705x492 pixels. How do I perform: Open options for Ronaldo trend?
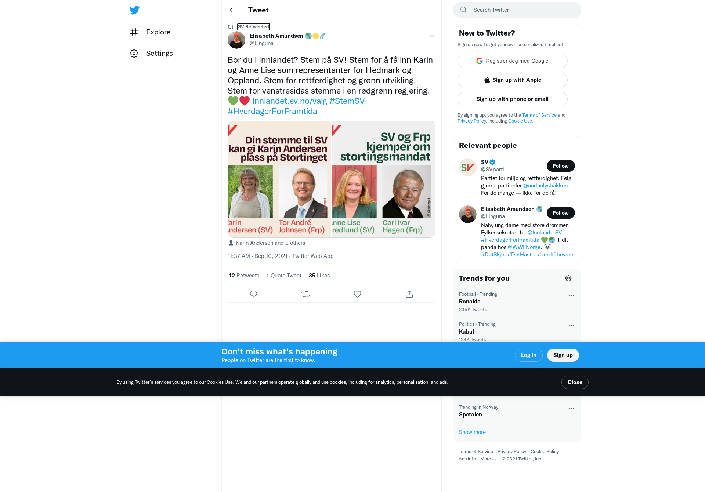tap(571, 295)
